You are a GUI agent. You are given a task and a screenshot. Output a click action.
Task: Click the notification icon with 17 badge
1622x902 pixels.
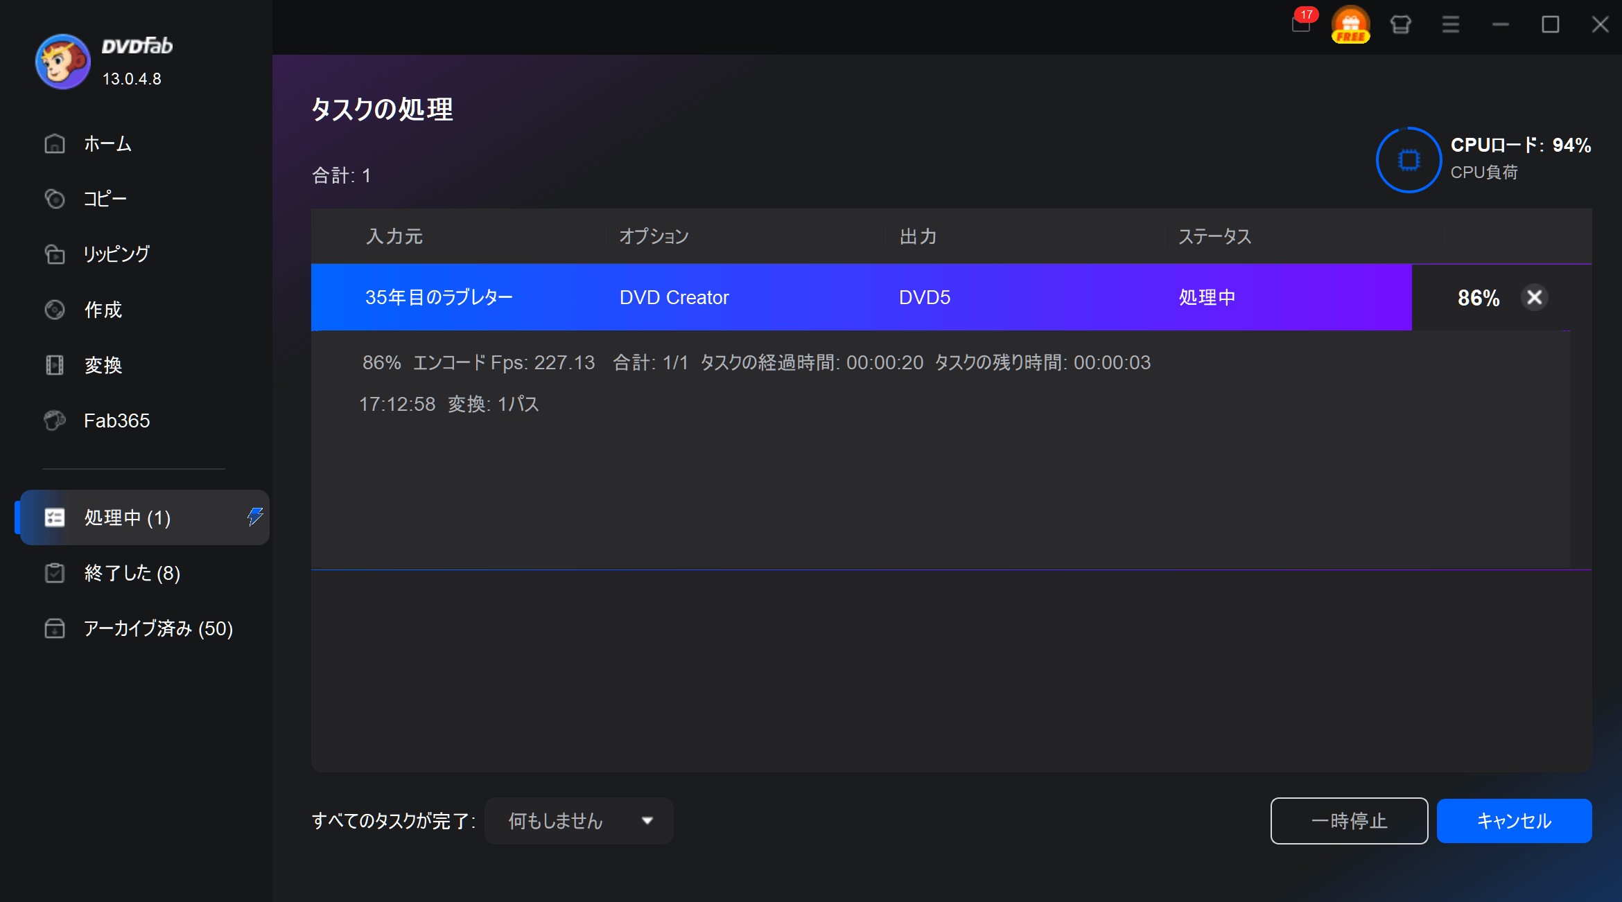(1301, 24)
